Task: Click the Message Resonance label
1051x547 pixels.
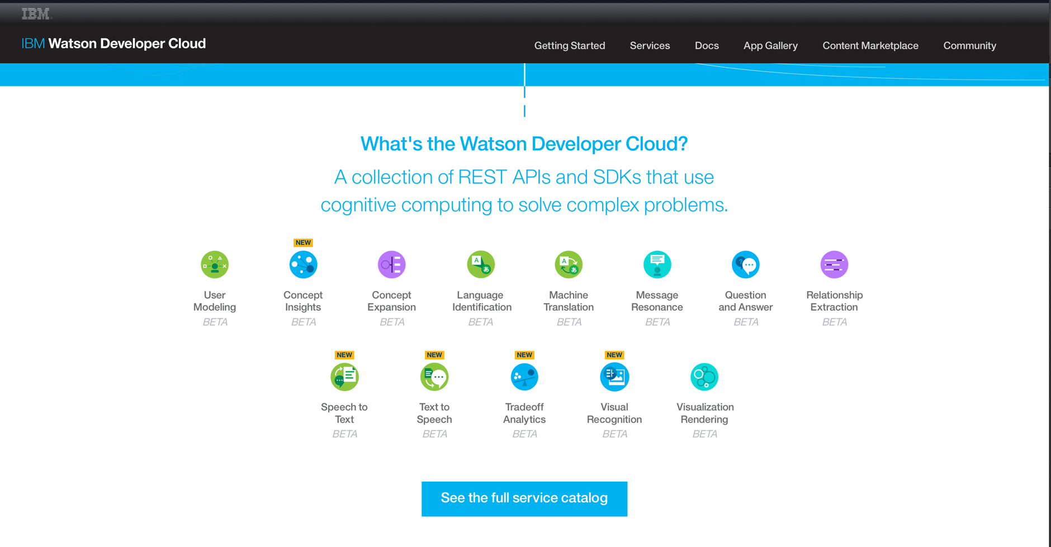Action: point(657,301)
